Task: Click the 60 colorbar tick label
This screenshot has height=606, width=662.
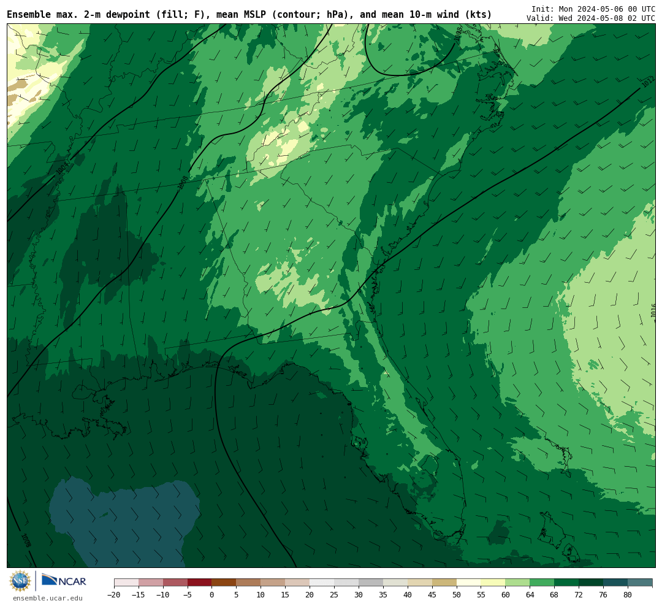Action: pos(505,595)
